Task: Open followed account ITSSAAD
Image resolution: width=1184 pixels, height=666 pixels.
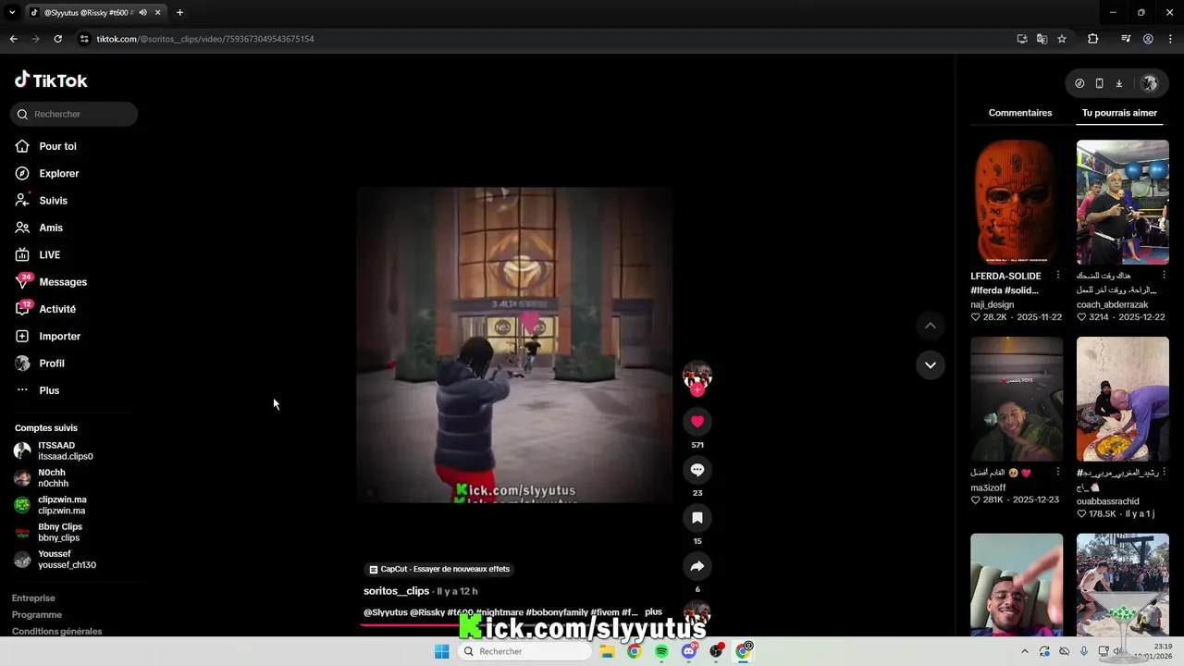Action: pyautogui.click(x=54, y=450)
